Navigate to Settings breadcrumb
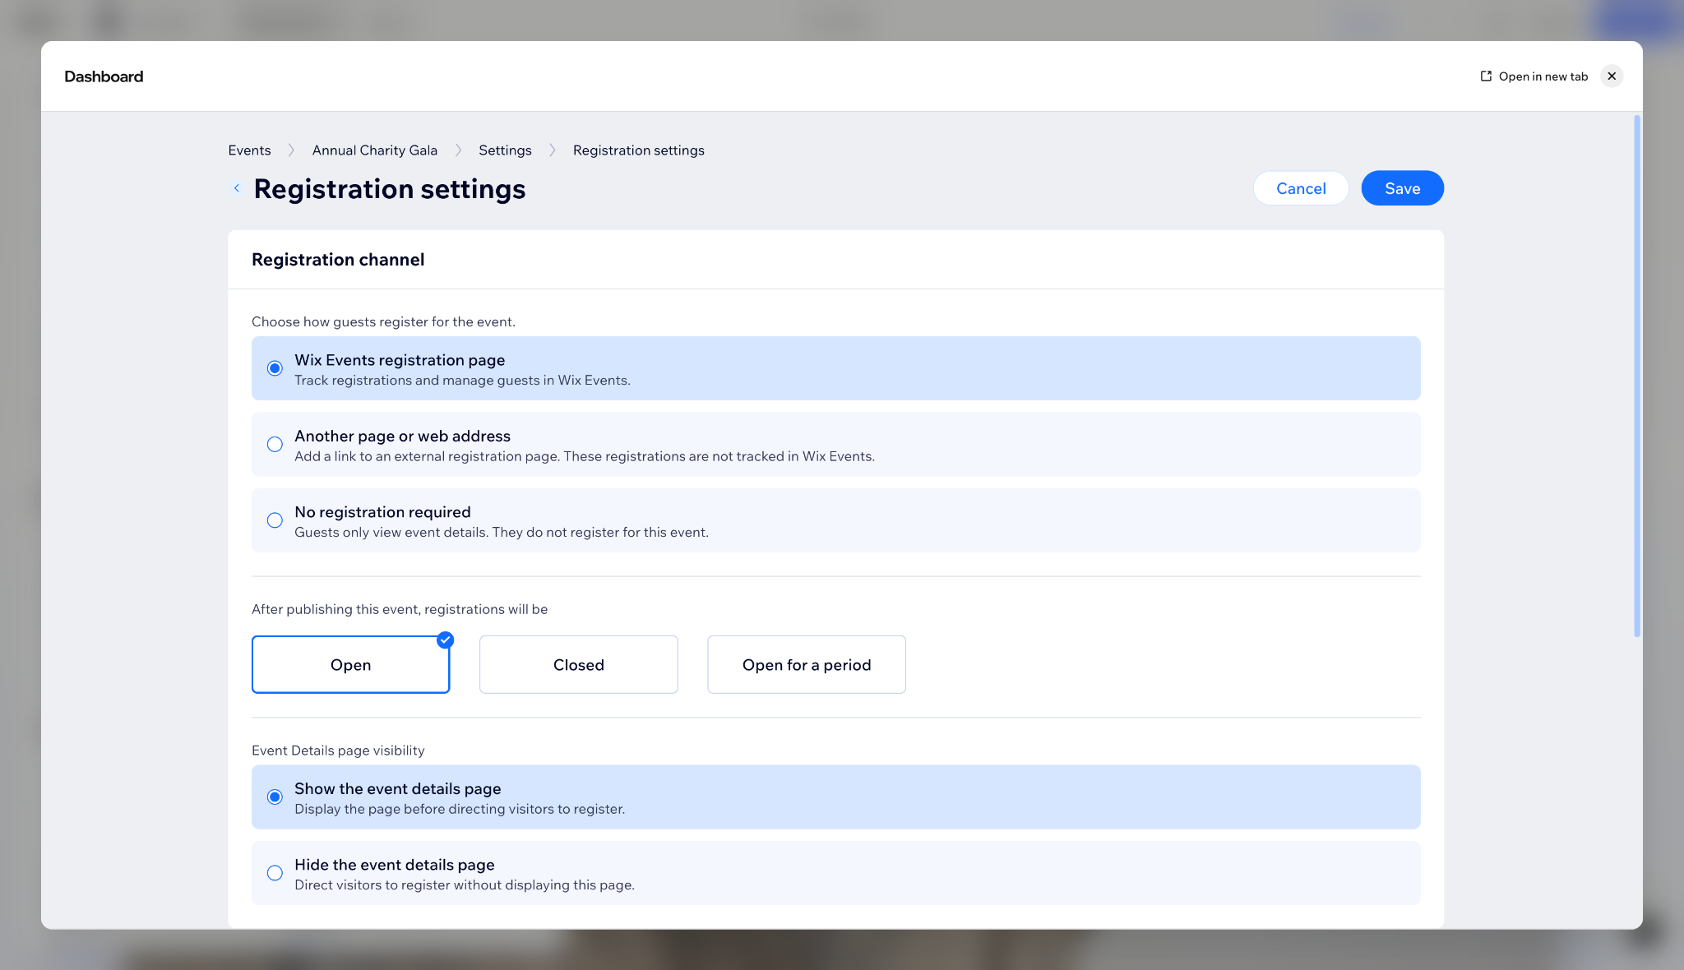The width and height of the screenshot is (1684, 970). (x=505, y=150)
